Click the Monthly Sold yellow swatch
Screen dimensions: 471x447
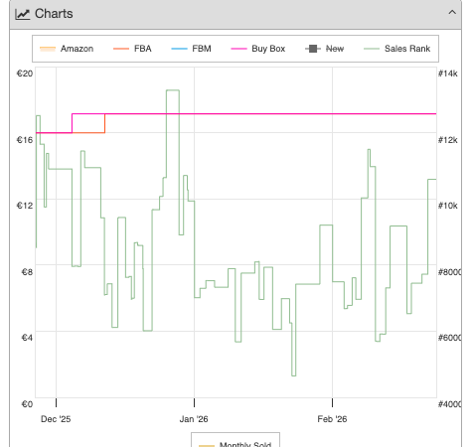point(207,446)
